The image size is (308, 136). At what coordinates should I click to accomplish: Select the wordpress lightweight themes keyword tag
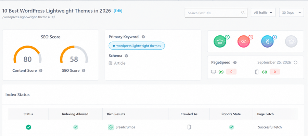pyautogui.click(x=137, y=46)
